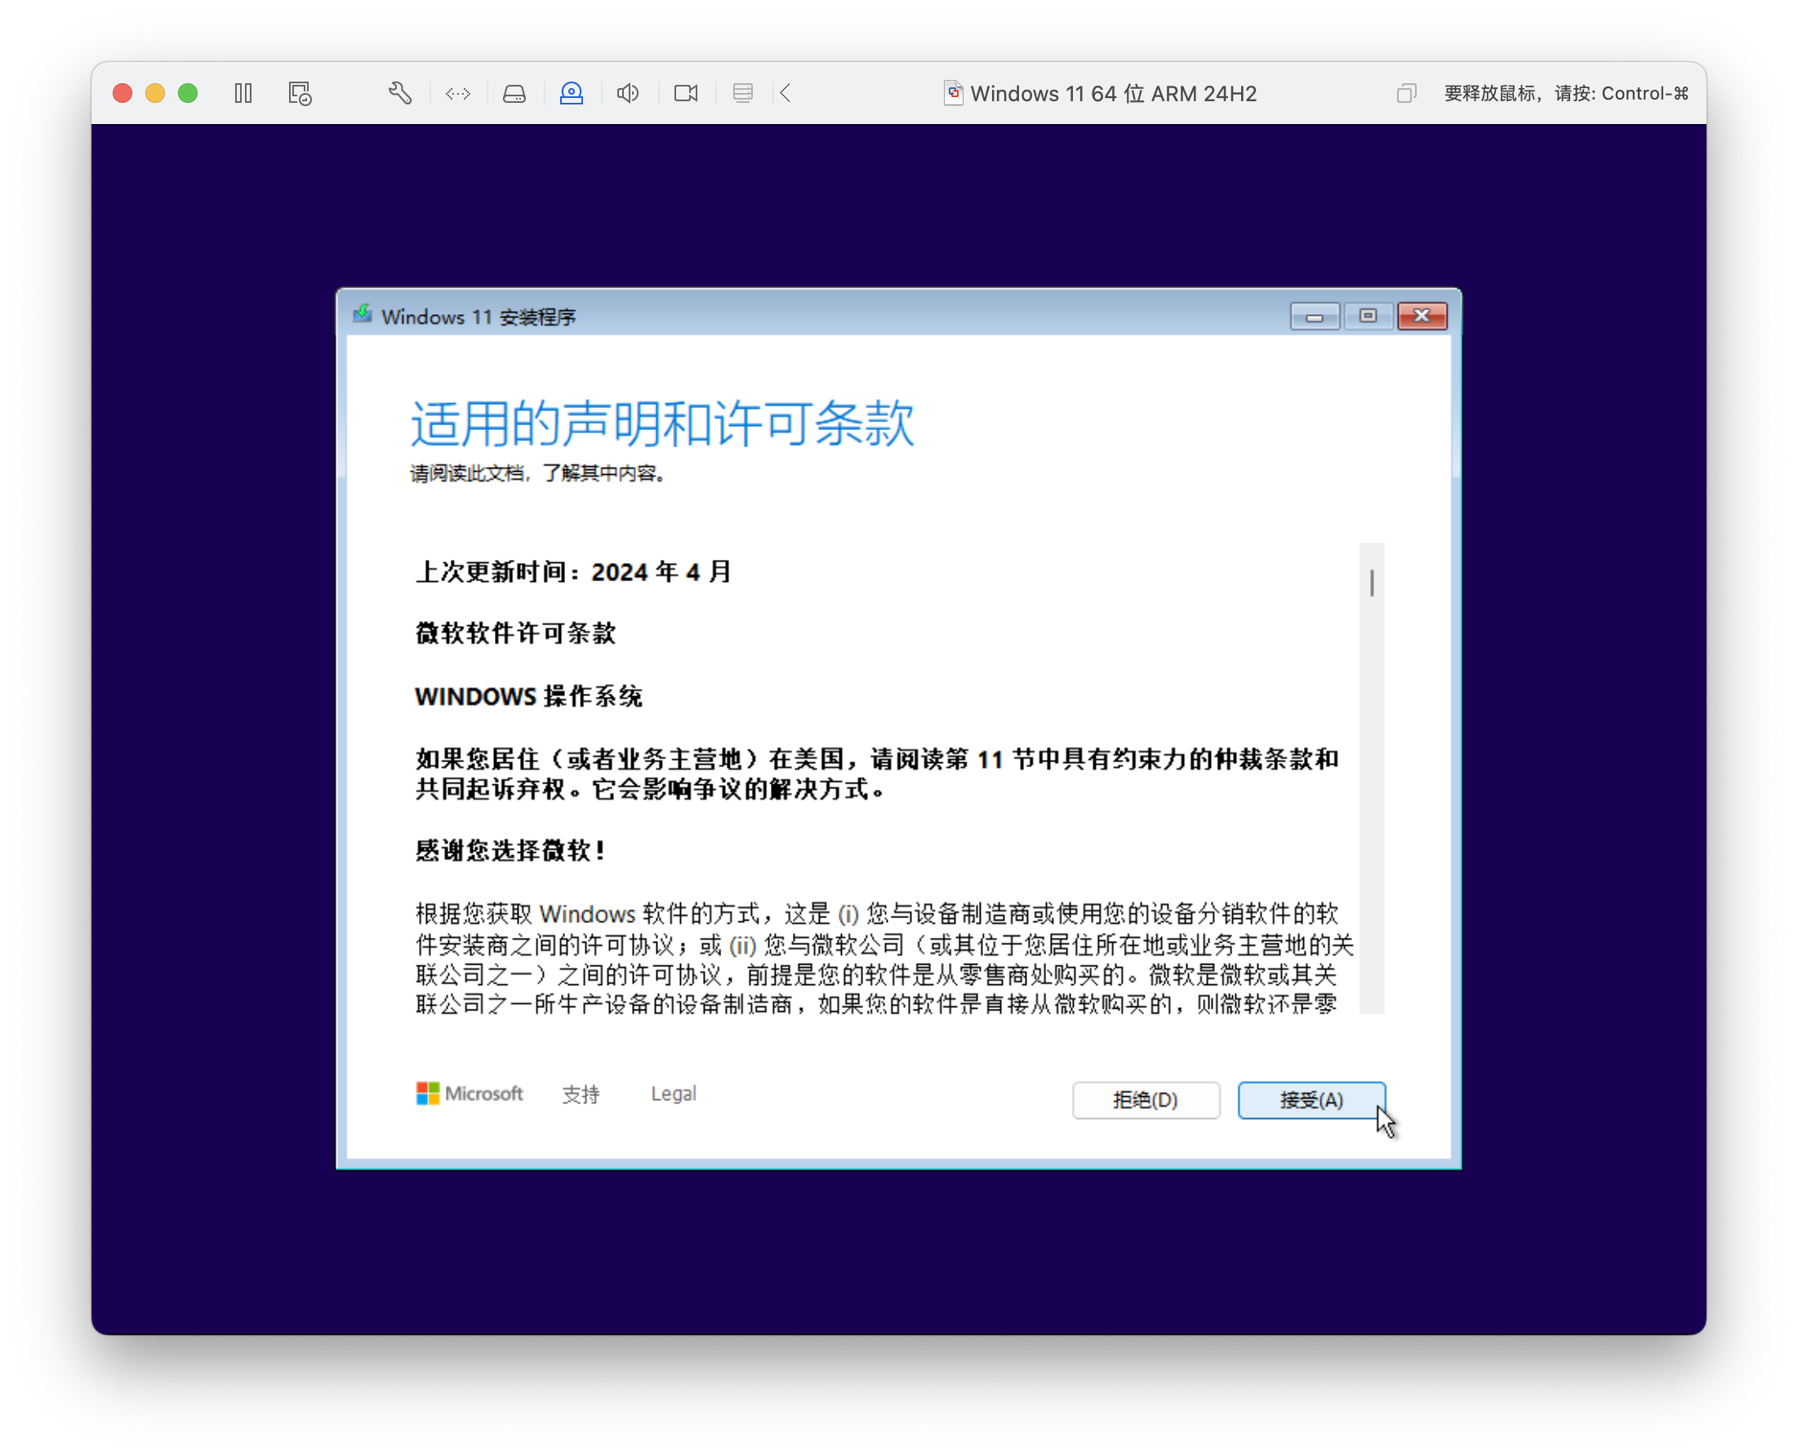Click the license text scrollbar thumb
The width and height of the screenshot is (1798, 1456).
pos(1372,583)
